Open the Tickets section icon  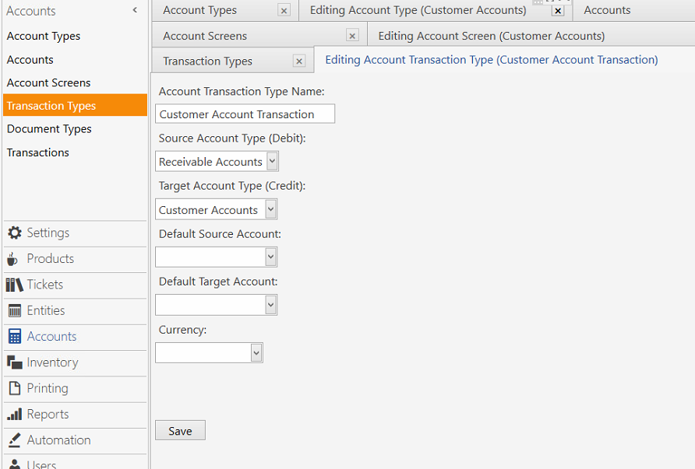(x=12, y=285)
